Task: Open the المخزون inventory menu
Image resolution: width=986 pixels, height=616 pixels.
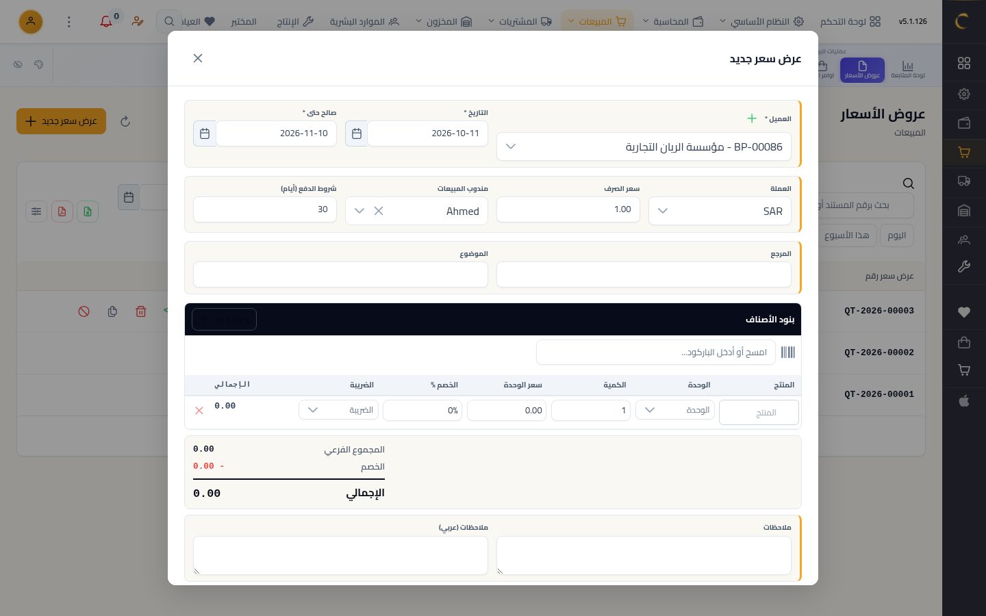Action: (x=444, y=22)
